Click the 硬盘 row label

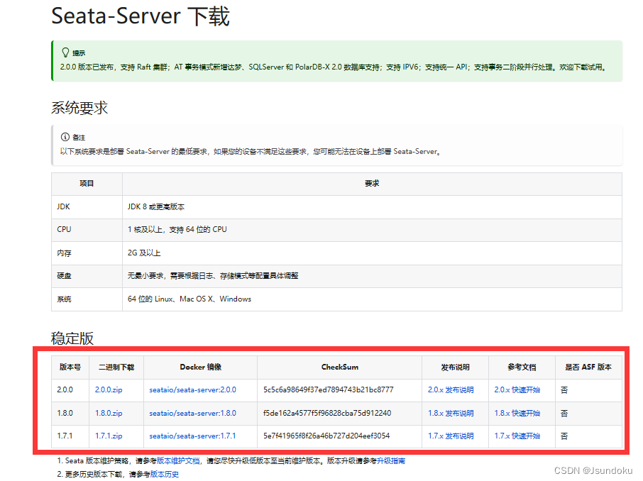point(64,276)
